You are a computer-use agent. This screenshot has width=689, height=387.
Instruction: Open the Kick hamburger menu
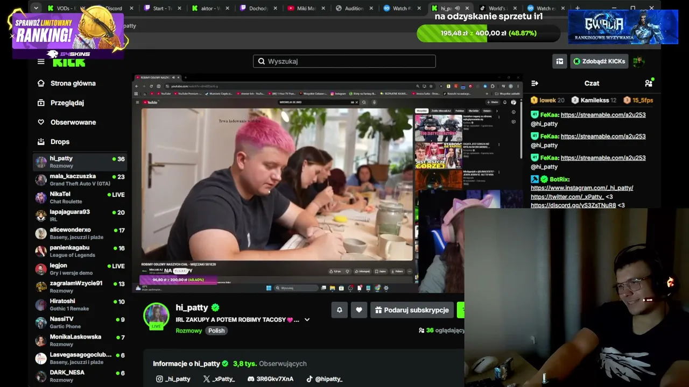pos(41,61)
